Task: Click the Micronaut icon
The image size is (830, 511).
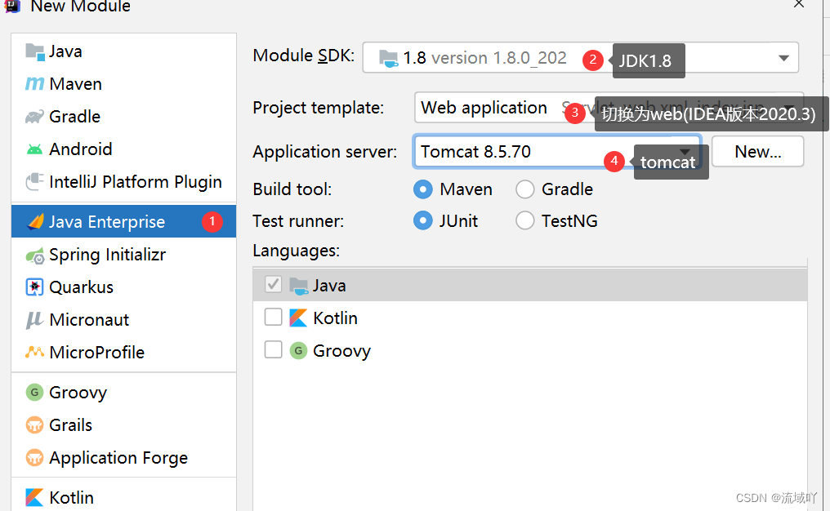Action: [34, 320]
